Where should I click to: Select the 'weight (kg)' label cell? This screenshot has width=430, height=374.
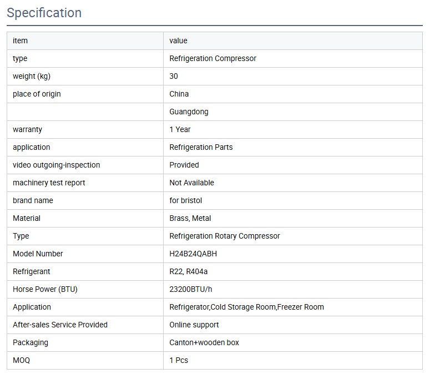(31, 76)
